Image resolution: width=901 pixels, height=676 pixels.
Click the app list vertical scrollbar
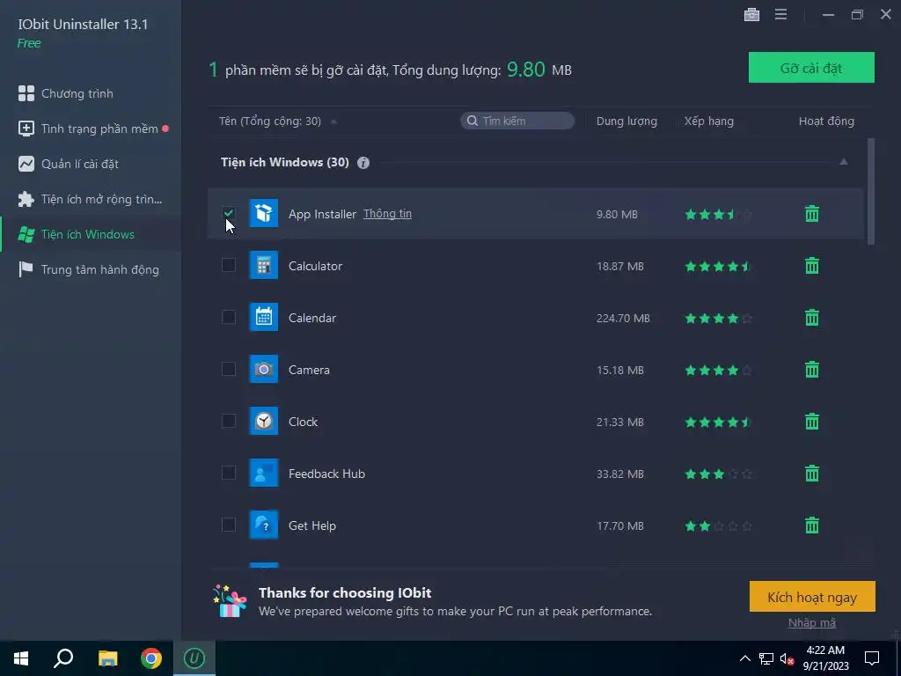click(870, 191)
